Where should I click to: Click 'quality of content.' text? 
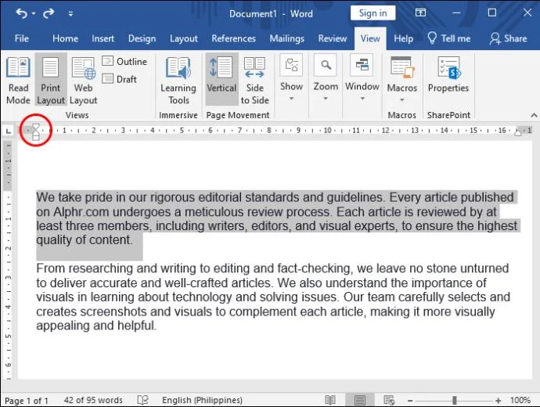tap(85, 240)
